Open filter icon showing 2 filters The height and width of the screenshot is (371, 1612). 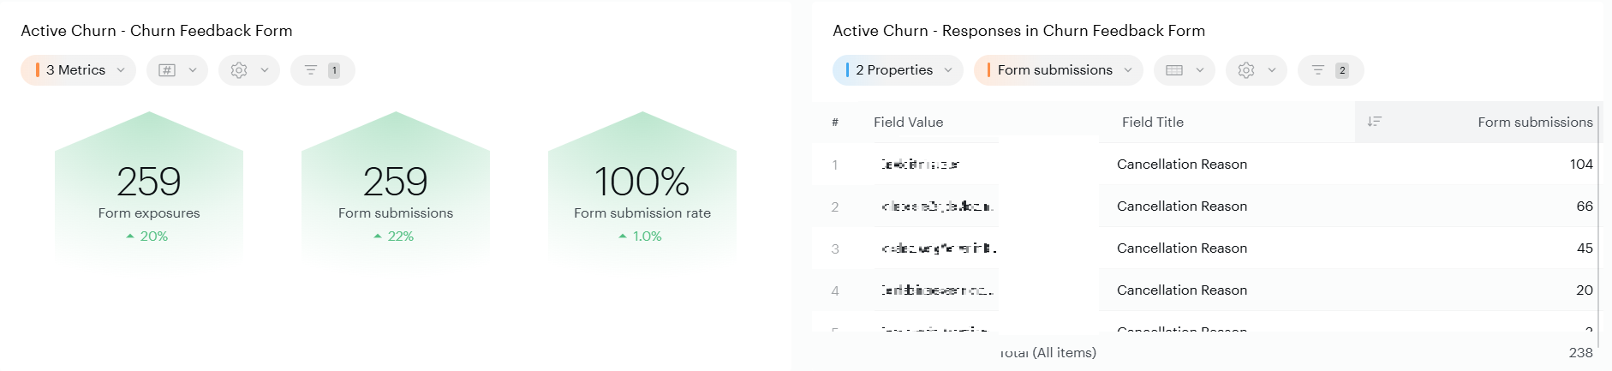pyautogui.click(x=1330, y=70)
